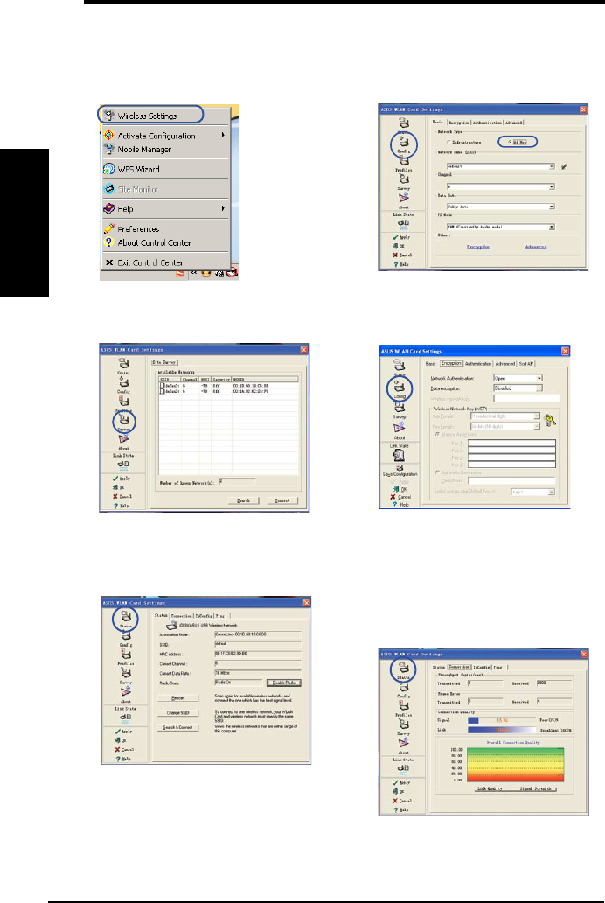This screenshot has width=605, height=903.
Task: Click the Status icon in Basic tab window
Action: tap(404, 123)
